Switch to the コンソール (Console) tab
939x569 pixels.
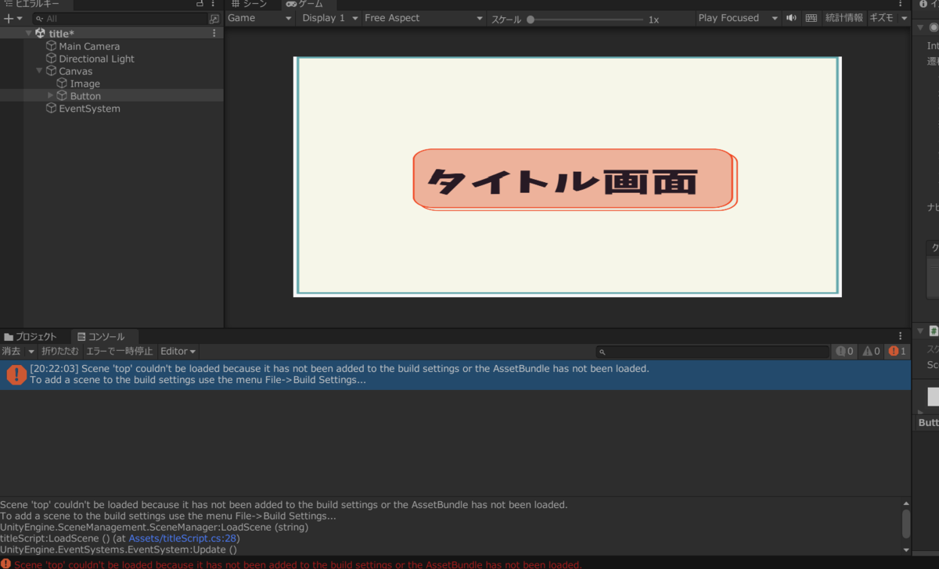pyautogui.click(x=100, y=337)
